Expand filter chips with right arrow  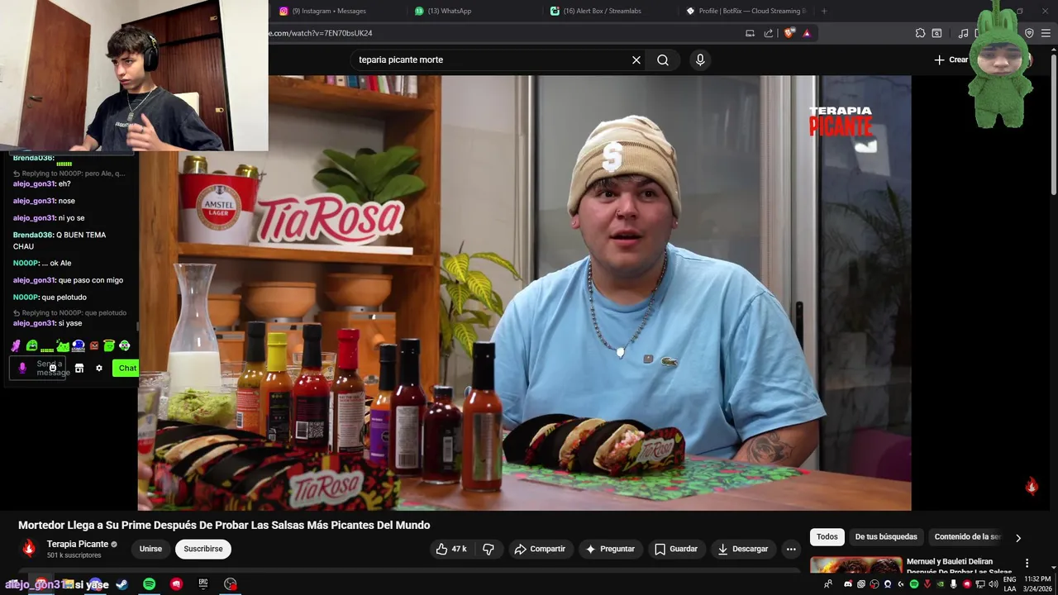pyautogui.click(x=1018, y=537)
